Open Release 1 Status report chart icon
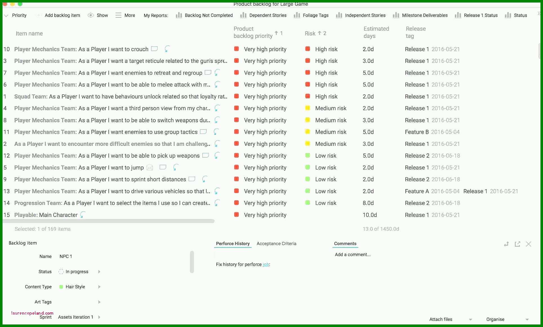This screenshot has height=327, width=543. point(458,15)
